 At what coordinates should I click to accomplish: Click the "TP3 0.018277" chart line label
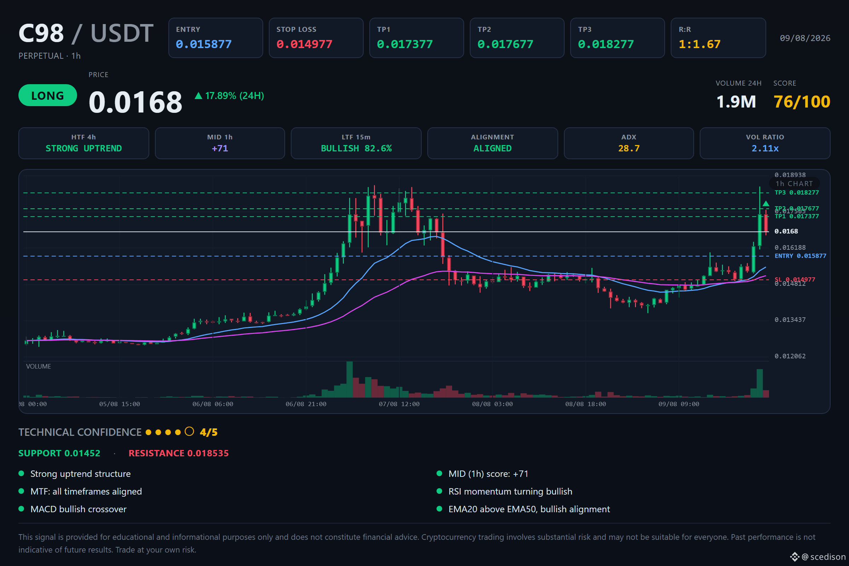click(797, 193)
